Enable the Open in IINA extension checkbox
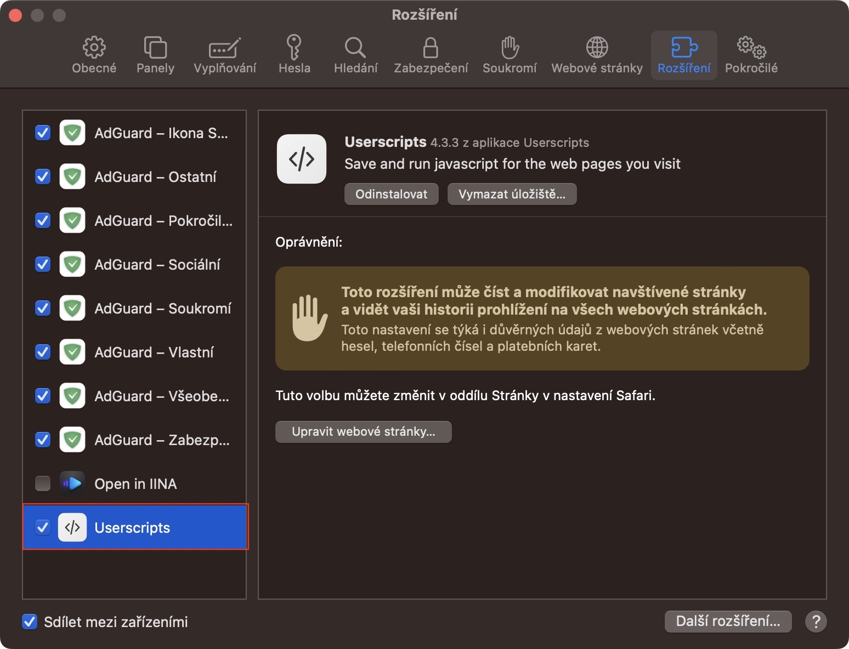This screenshot has height=649, width=849. click(43, 483)
